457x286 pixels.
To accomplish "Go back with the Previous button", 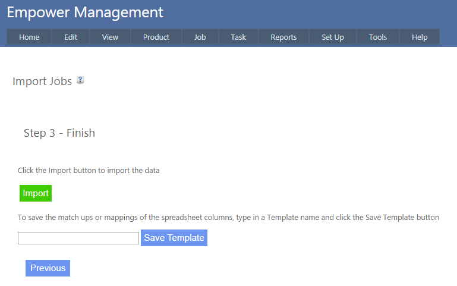I will tap(48, 268).
